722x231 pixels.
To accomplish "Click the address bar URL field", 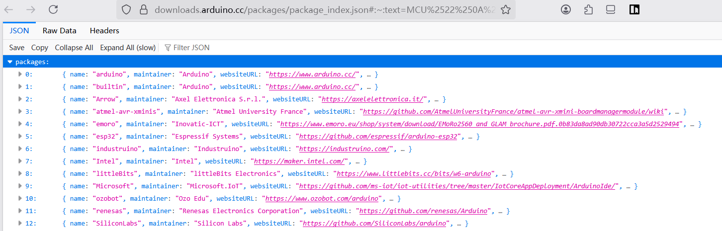I will click(x=316, y=9).
